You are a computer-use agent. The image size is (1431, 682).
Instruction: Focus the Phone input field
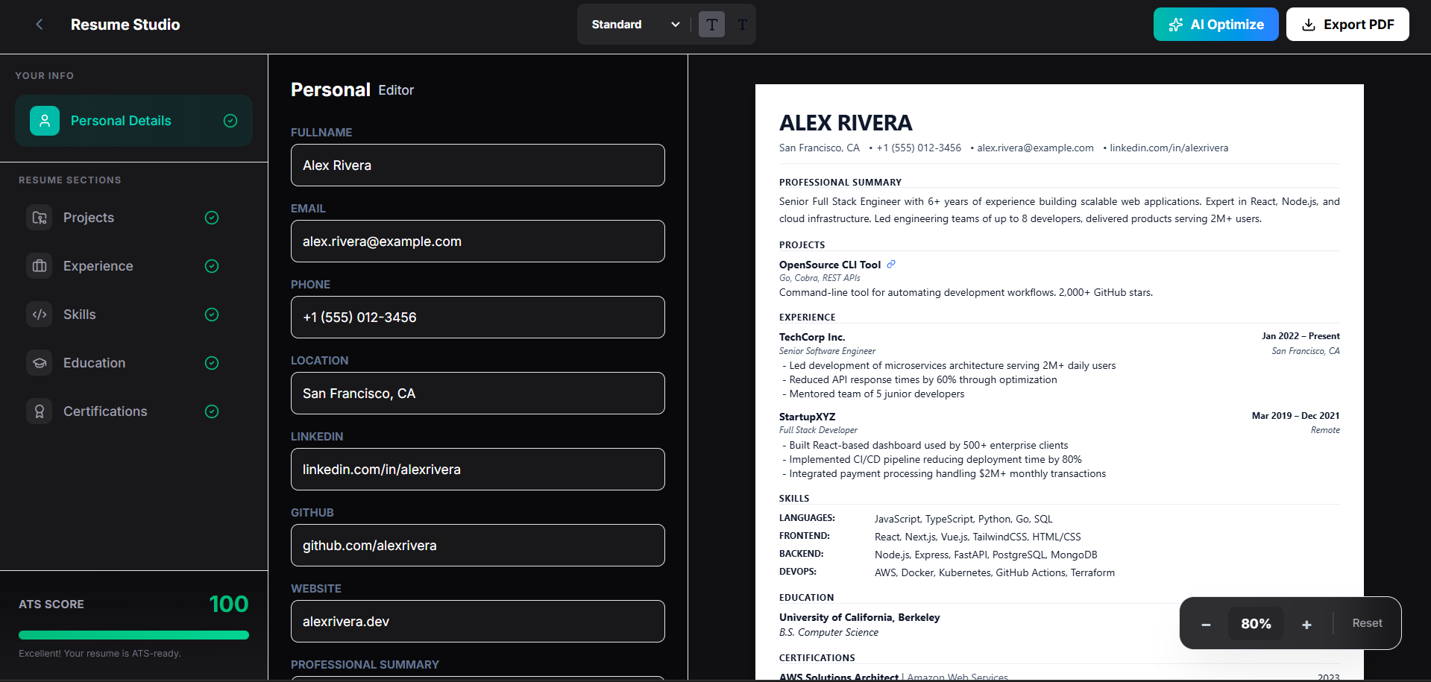click(477, 318)
